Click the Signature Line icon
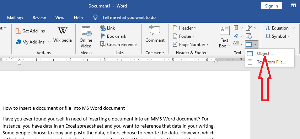The image size is (300, 139). (248, 28)
